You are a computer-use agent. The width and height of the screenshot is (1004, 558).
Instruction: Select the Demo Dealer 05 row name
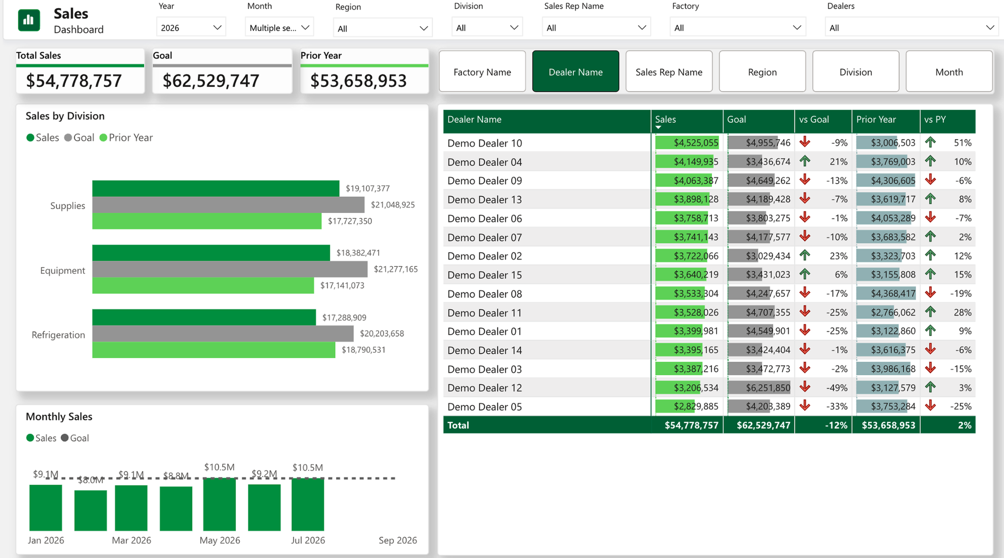click(x=485, y=407)
